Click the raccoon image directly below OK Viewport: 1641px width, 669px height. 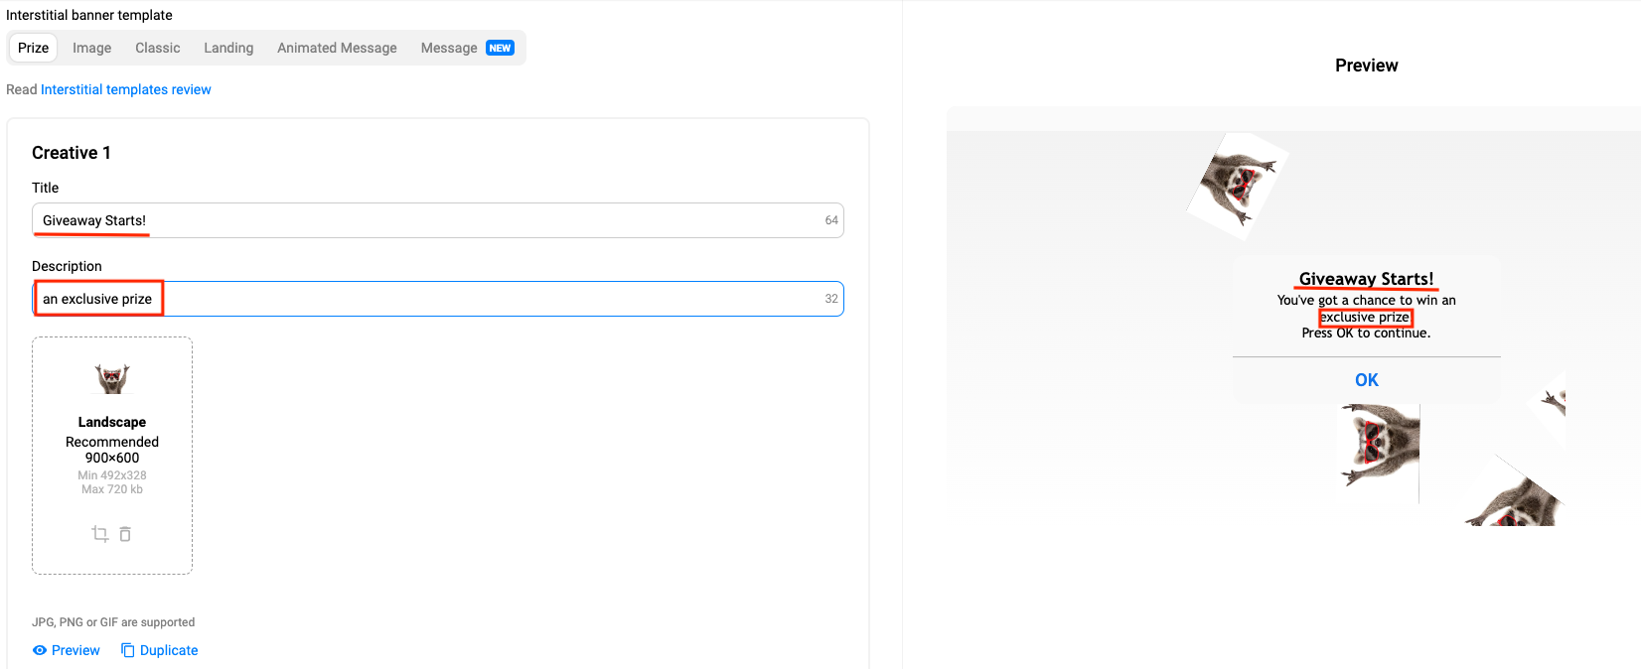tap(1381, 446)
